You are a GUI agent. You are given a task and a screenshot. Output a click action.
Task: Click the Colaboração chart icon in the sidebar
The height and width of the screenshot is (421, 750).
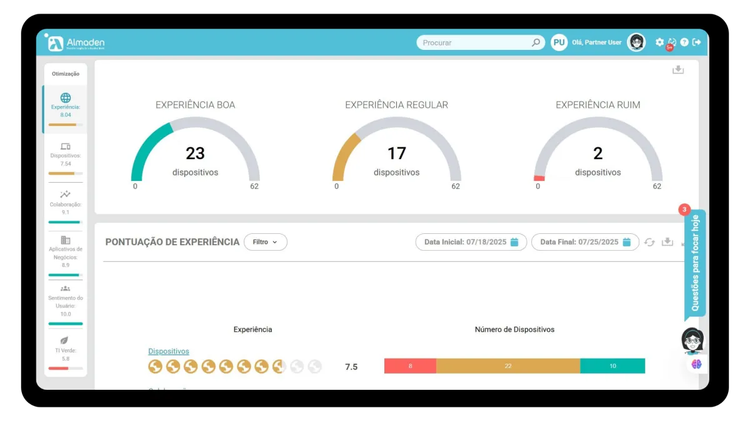pos(66,195)
